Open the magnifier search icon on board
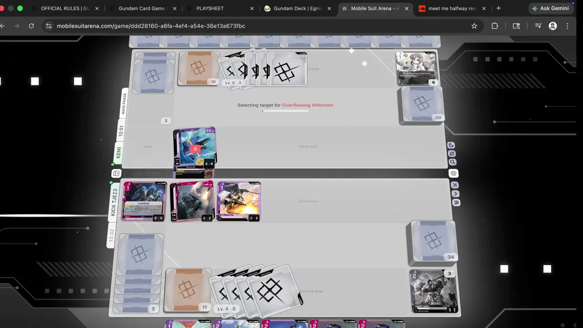Screen dimensions: 583x328 [x=452, y=162]
